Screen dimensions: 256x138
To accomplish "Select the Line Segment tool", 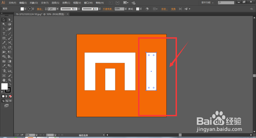I will click(x=10, y=34).
